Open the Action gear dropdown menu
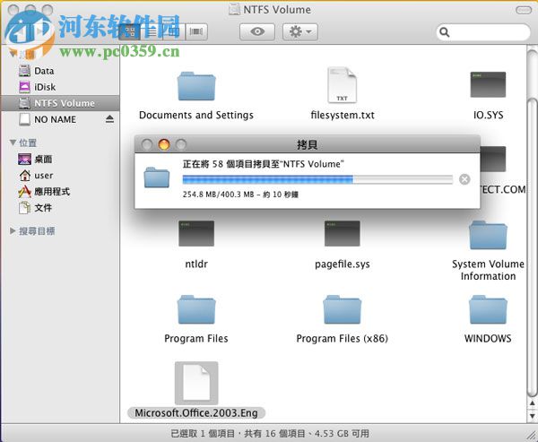The width and height of the screenshot is (538, 442). (x=300, y=32)
